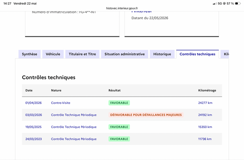This screenshot has width=244, height=160.
Task: Click the 24277 km mileage value
Action: click(205, 103)
